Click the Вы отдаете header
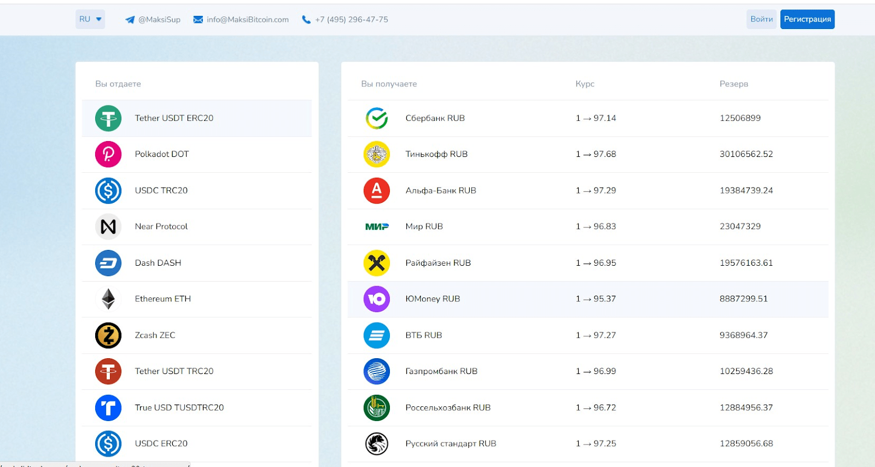 click(x=118, y=84)
